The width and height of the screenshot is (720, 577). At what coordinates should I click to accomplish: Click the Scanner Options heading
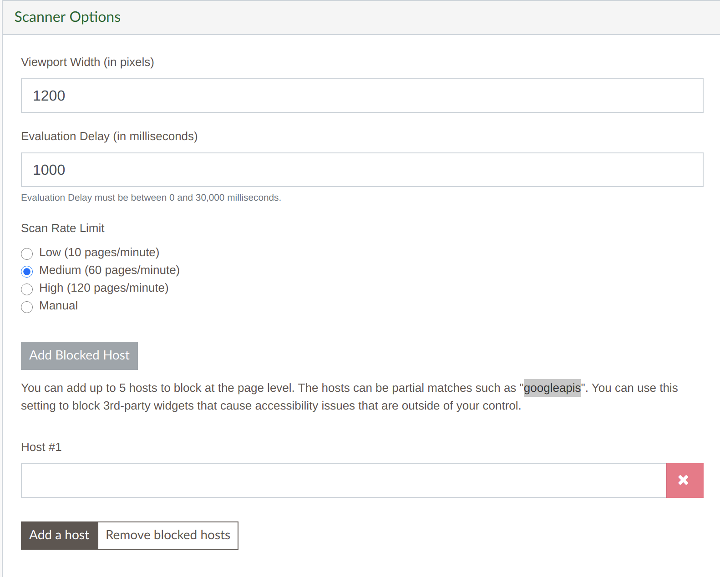(x=67, y=17)
